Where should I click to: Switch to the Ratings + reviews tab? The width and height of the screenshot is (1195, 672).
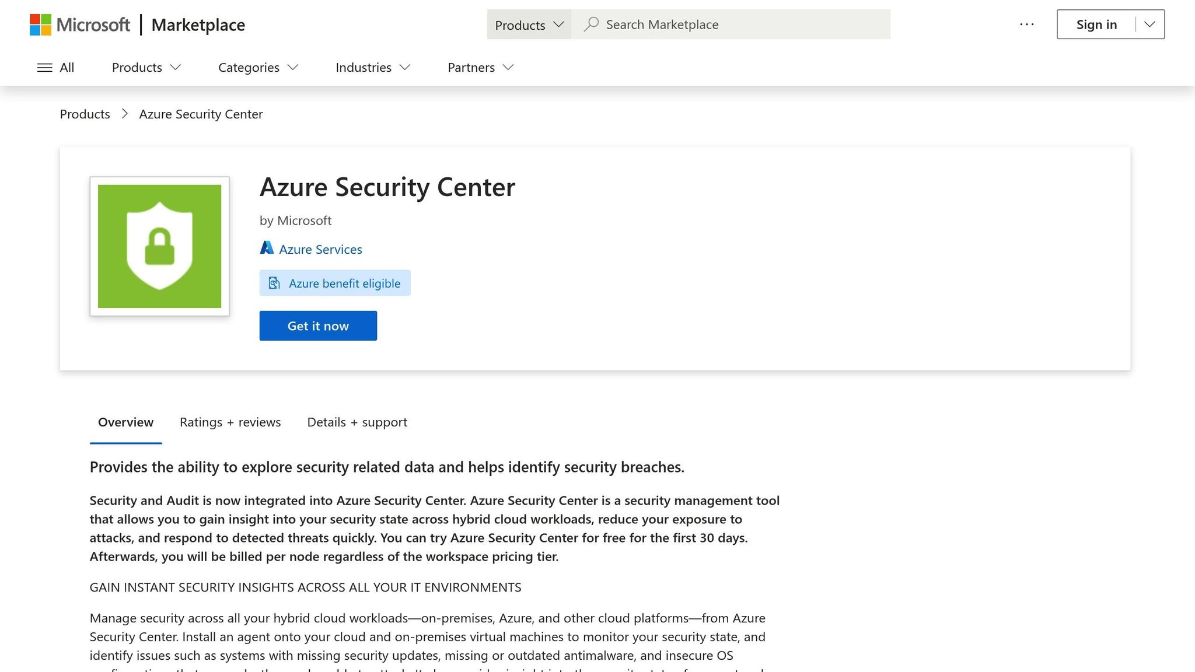pos(230,422)
